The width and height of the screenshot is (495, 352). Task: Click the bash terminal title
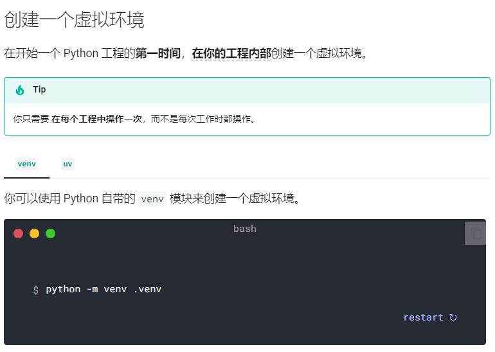click(x=245, y=229)
